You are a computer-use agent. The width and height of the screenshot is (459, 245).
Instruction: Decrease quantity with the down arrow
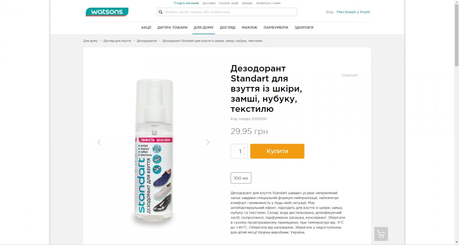click(x=245, y=154)
